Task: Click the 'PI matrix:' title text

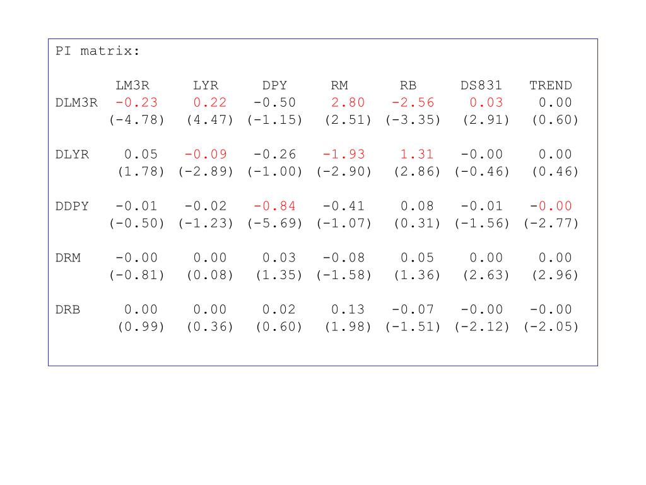Action: pyautogui.click(x=98, y=51)
